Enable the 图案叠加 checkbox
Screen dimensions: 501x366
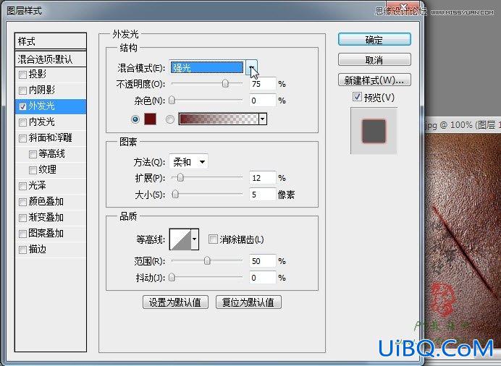click(x=22, y=234)
